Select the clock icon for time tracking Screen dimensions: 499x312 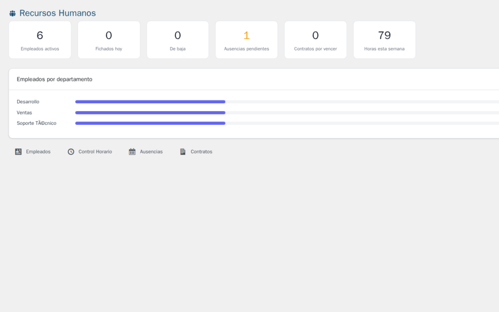70,152
